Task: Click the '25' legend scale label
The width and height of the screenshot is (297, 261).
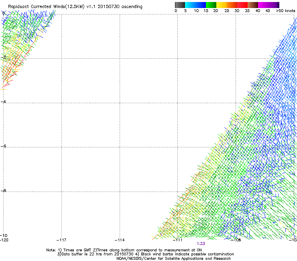Action: [x=227, y=11]
